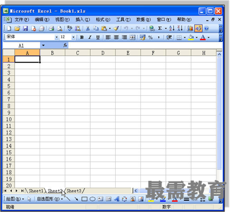Click the Select Objects pointer tool
230x212 pixels.
[29, 199]
